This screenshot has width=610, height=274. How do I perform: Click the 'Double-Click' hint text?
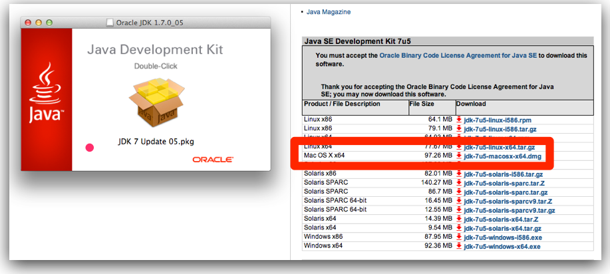pos(156,66)
